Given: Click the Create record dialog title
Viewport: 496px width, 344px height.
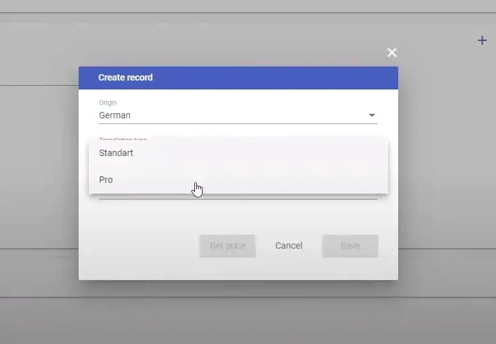Looking at the screenshot, I should [125, 77].
